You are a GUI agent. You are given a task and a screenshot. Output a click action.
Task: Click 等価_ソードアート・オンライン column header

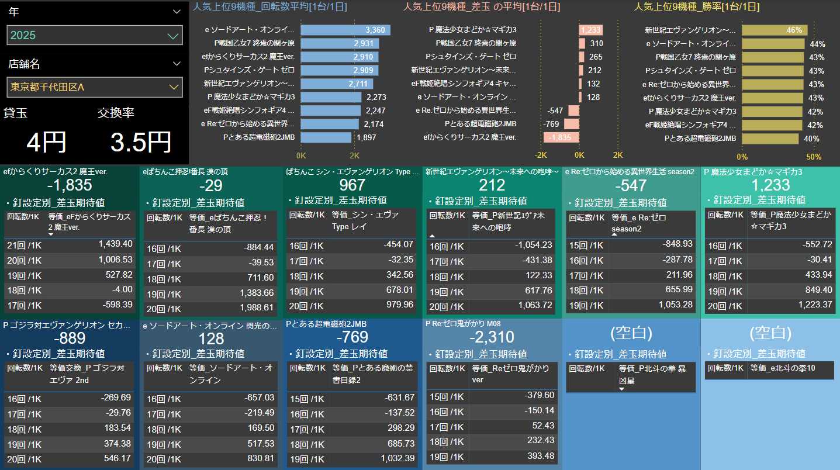(231, 374)
